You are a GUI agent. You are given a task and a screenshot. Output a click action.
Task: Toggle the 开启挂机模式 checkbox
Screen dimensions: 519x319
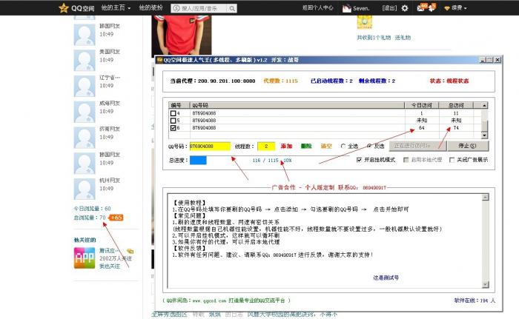(359, 160)
